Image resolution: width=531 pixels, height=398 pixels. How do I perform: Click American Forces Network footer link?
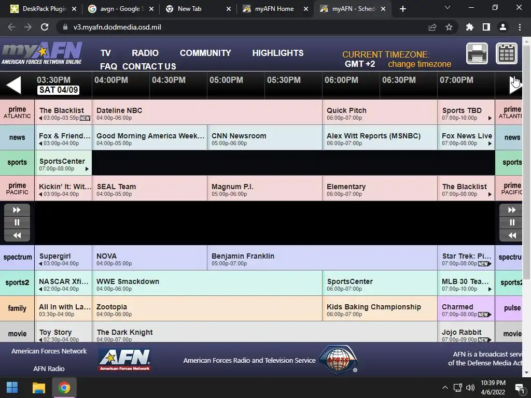(x=49, y=351)
